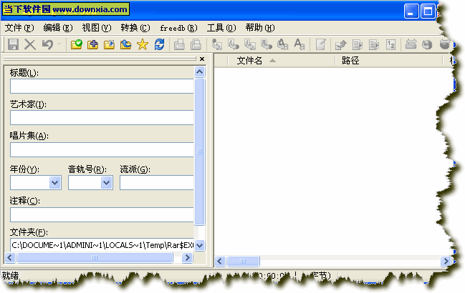Screen dimensions: 465x293
Task: Open the 视图(V) menu
Action: pyautogui.click(x=97, y=28)
